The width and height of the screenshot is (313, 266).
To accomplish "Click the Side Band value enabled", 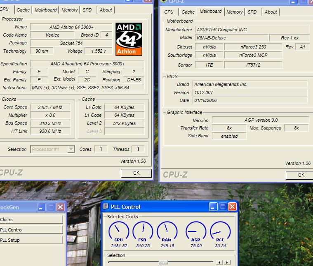I will (x=229, y=136).
